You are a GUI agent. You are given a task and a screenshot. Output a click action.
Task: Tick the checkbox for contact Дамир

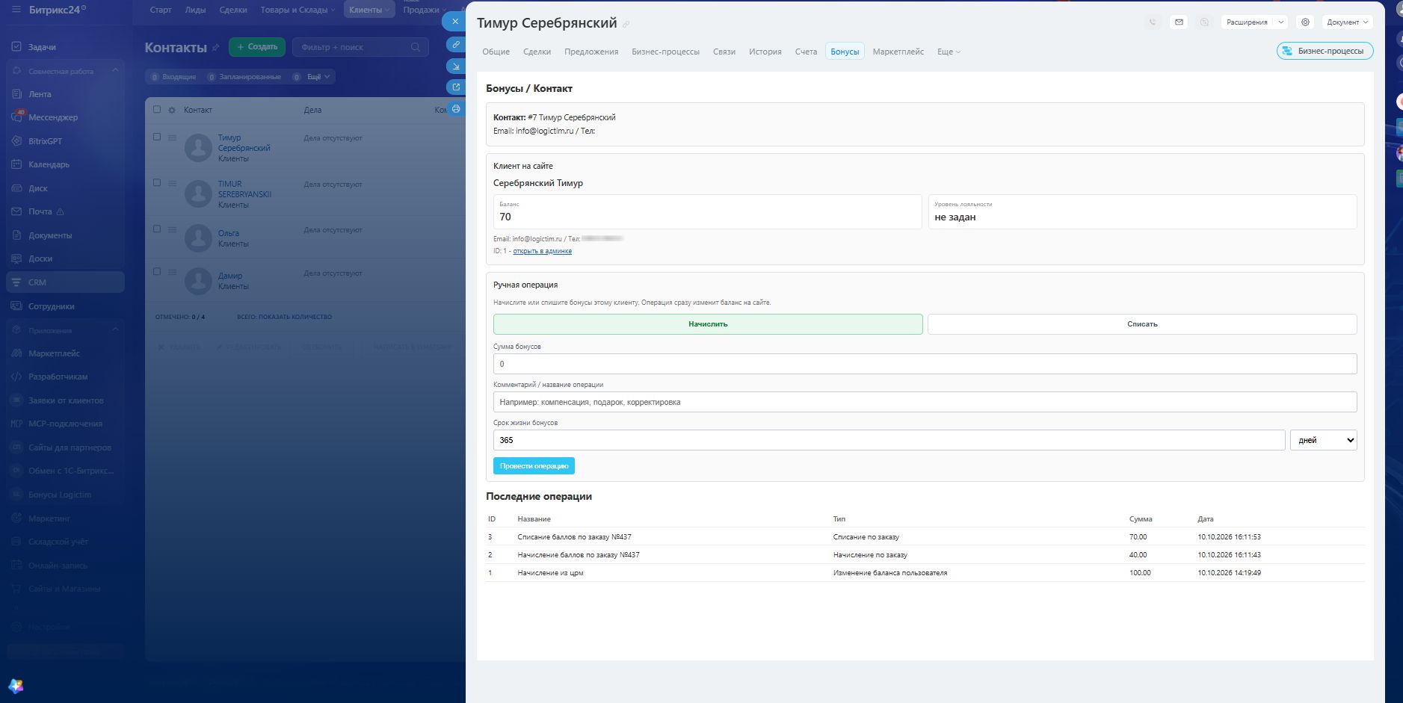[x=157, y=271]
